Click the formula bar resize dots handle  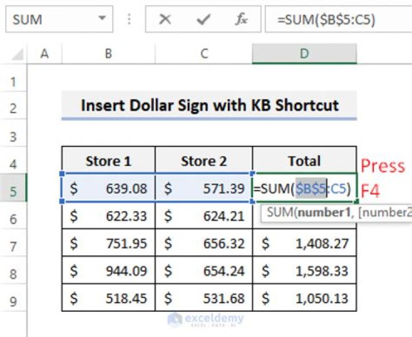[x=129, y=19]
